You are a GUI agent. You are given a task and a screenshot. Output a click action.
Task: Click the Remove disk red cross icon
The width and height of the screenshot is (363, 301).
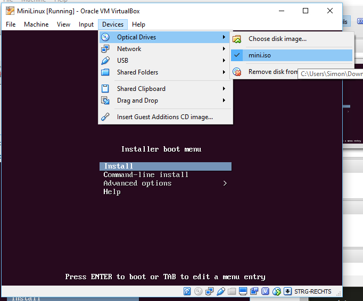pyautogui.click(x=237, y=72)
